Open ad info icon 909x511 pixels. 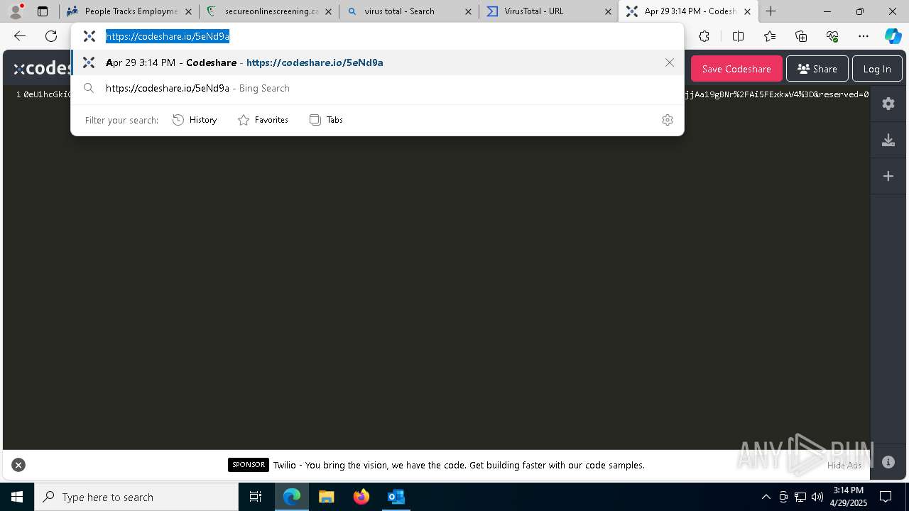[888, 462]
